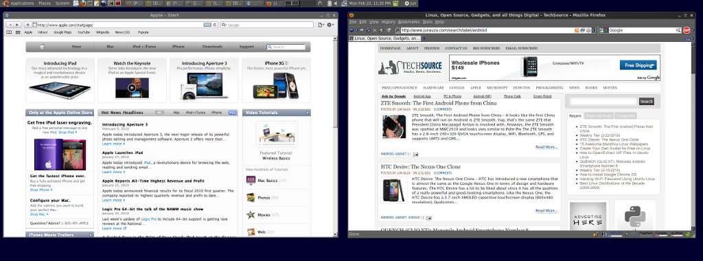Click the RSS feed icon in Firefox URL bar
The image size is (703, 261).
[x=577, y=30]
